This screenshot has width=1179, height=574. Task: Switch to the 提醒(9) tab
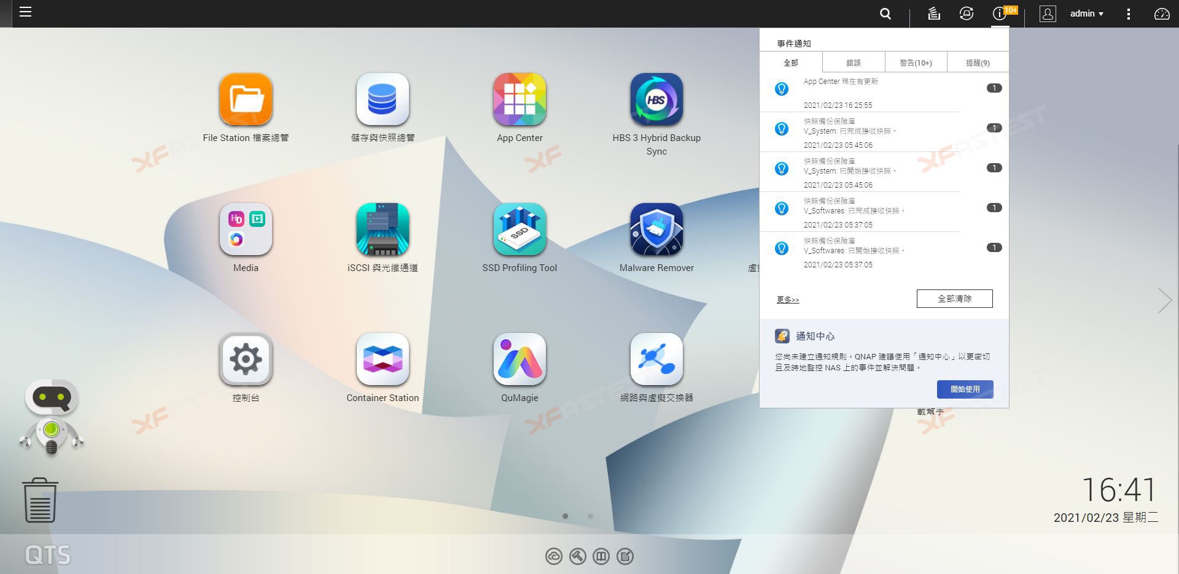pos(978,63)
